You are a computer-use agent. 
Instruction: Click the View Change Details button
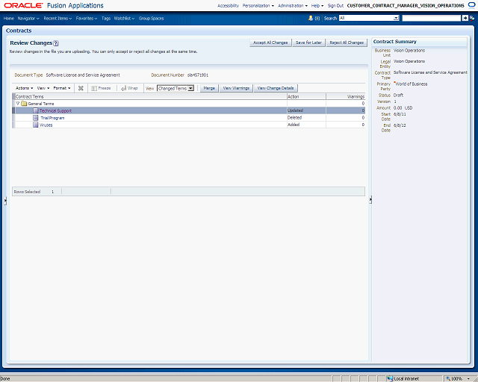pyautogui.click(x=276, y=88)
